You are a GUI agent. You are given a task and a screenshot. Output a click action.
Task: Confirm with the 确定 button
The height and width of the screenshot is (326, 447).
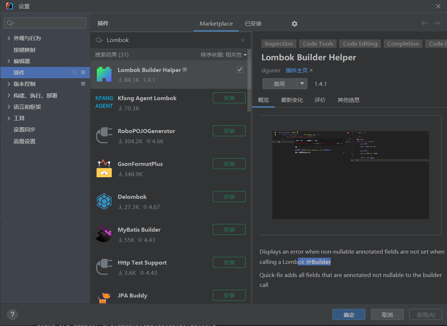coord(349,315)
